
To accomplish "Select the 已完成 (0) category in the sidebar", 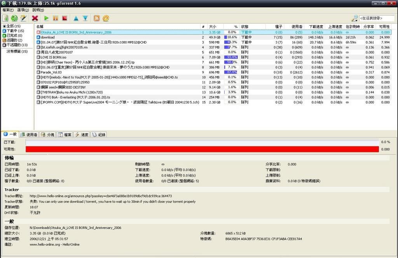I will 12,35.
